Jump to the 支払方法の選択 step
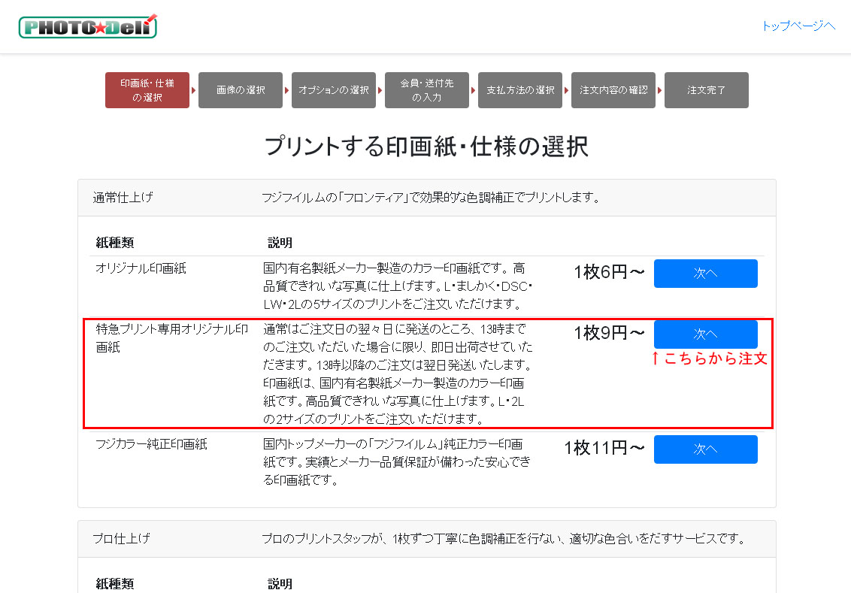Screen dimensions: 851x593 (x=520, y=90)
